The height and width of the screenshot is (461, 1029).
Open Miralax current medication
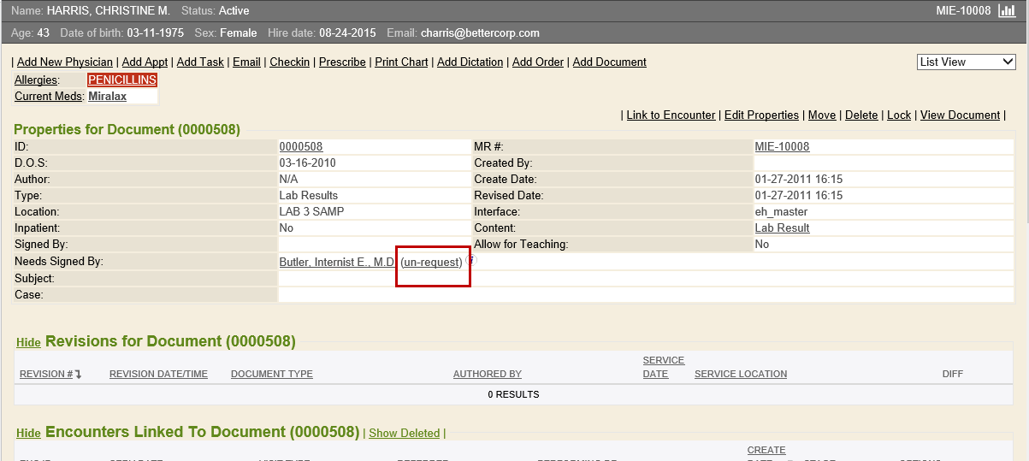click(107, 97)
